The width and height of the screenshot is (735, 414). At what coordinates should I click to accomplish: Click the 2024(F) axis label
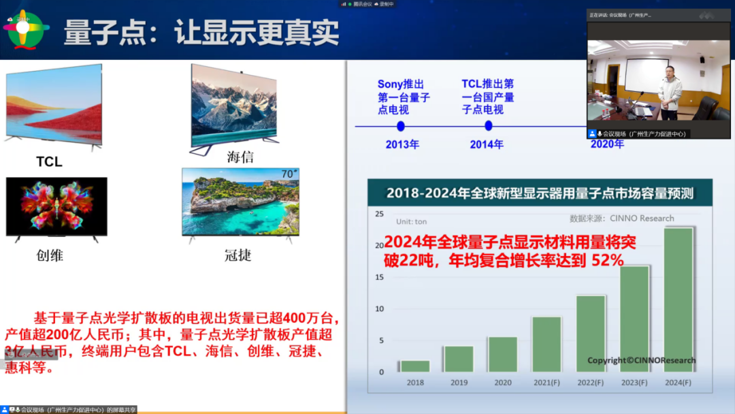(679, 383)
